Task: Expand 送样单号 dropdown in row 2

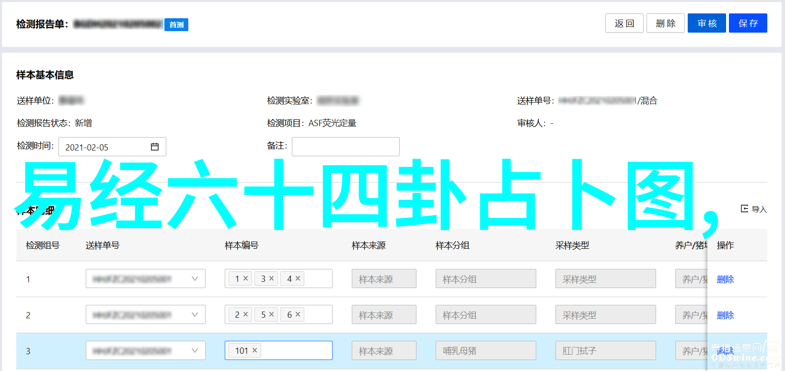Action: click(x=195, y=314)
